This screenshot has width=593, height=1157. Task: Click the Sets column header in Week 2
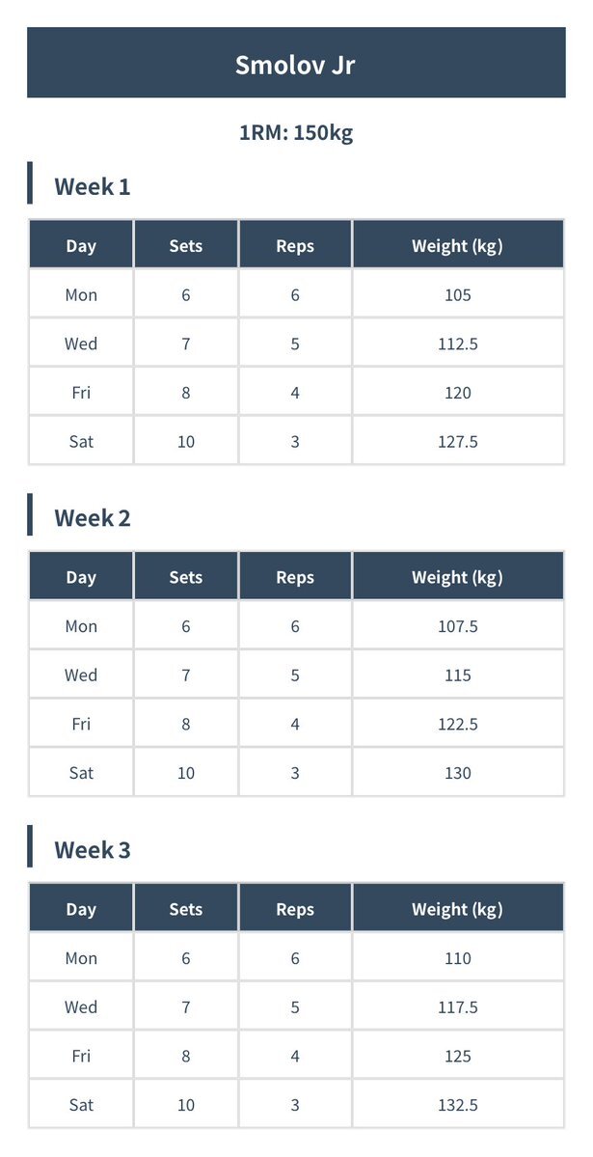coord(186,575)
